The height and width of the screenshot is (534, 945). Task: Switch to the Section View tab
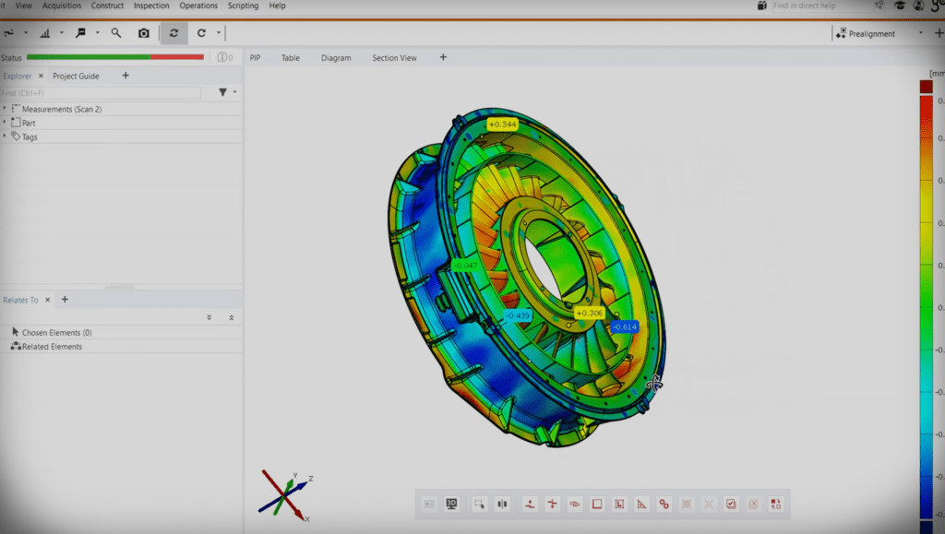click(x=394, y=58)
